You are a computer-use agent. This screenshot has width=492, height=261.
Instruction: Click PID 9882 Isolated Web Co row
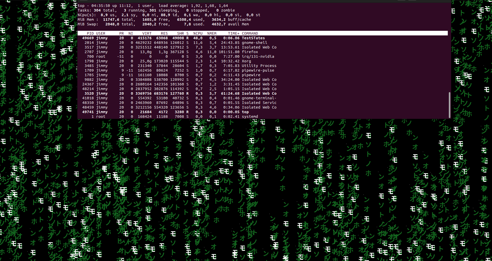[x=262, y=80]
